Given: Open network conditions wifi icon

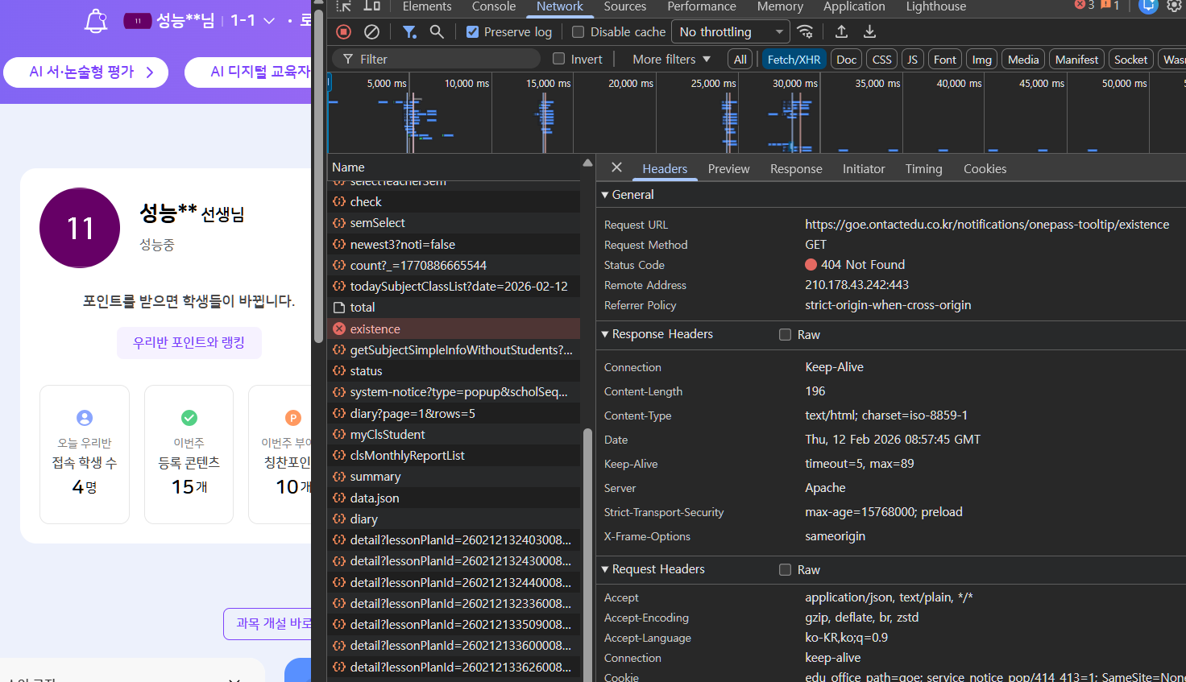Looking at the screenshot, I should tap(805, 32).
